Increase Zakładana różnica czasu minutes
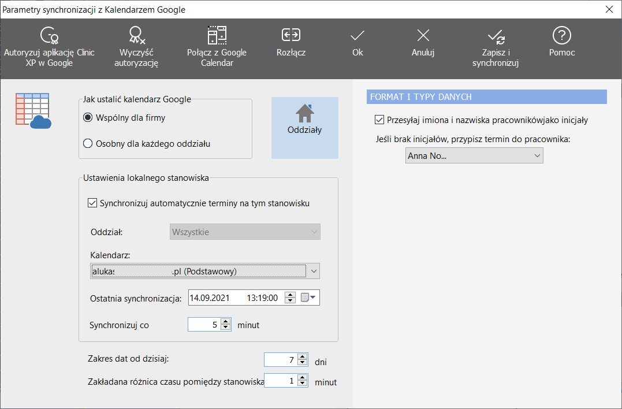The width and height of the screenshot is (622, 409). [x=302, y=378]
